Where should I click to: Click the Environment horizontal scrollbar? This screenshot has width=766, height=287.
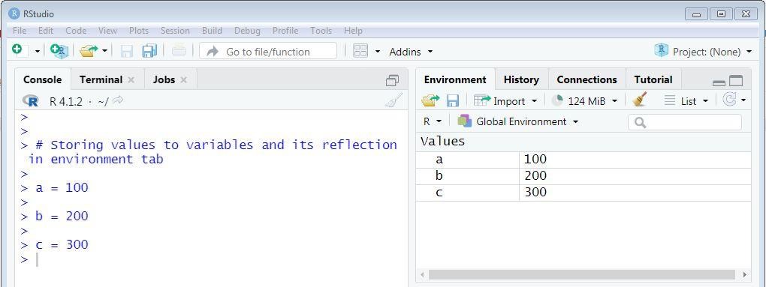pyautogui.click(x=581, y=275)
